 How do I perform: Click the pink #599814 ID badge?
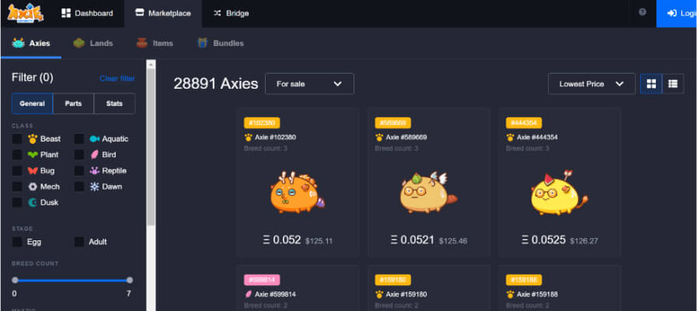262,280
